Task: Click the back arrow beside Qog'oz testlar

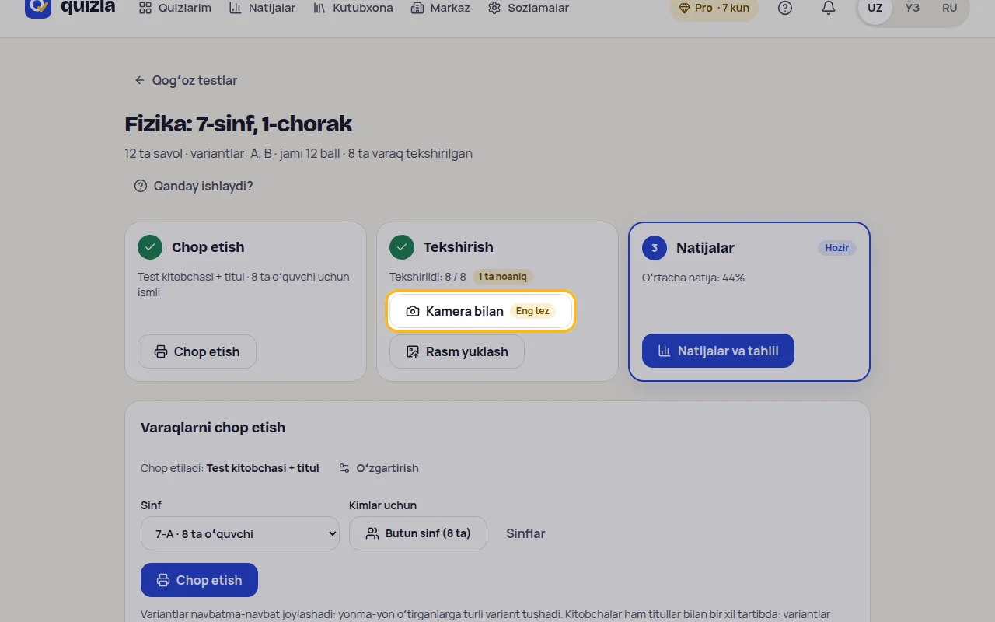Action: (140, 80)
